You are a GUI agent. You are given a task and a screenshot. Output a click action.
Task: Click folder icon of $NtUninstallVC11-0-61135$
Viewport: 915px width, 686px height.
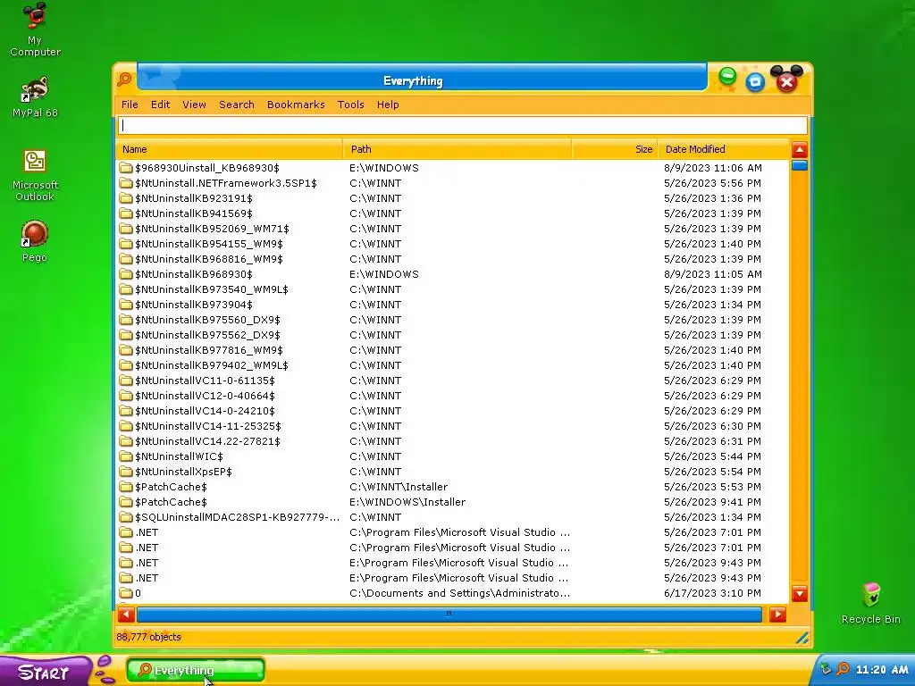click(125, 381)
